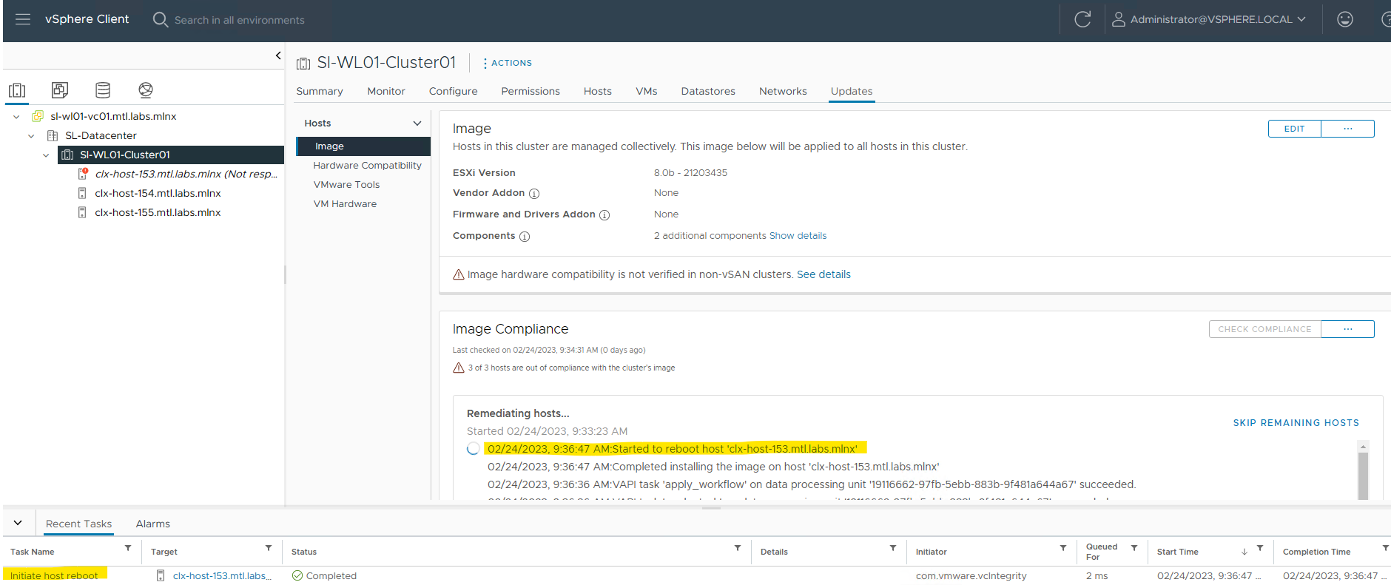Collapse the SL-Datacenter tree node
This screenshot has width=1391, height=585.
(31, 135)
